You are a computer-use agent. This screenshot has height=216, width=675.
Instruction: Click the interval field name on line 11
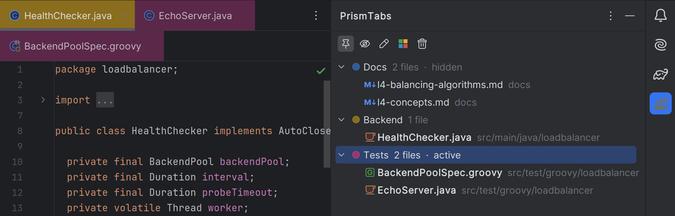[225, 177]
